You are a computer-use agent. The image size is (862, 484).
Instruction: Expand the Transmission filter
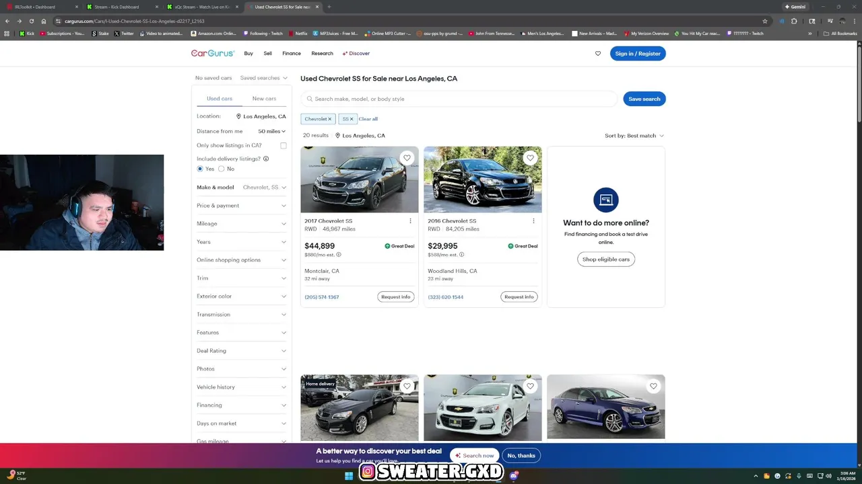241,315
